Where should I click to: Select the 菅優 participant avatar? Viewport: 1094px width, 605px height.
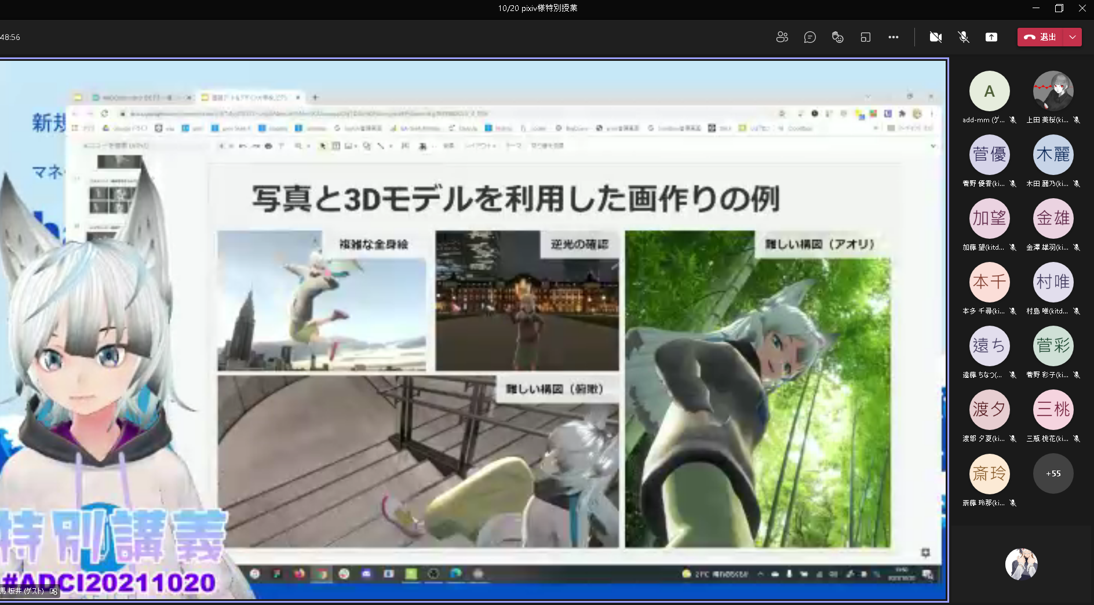tap(989, 155)
